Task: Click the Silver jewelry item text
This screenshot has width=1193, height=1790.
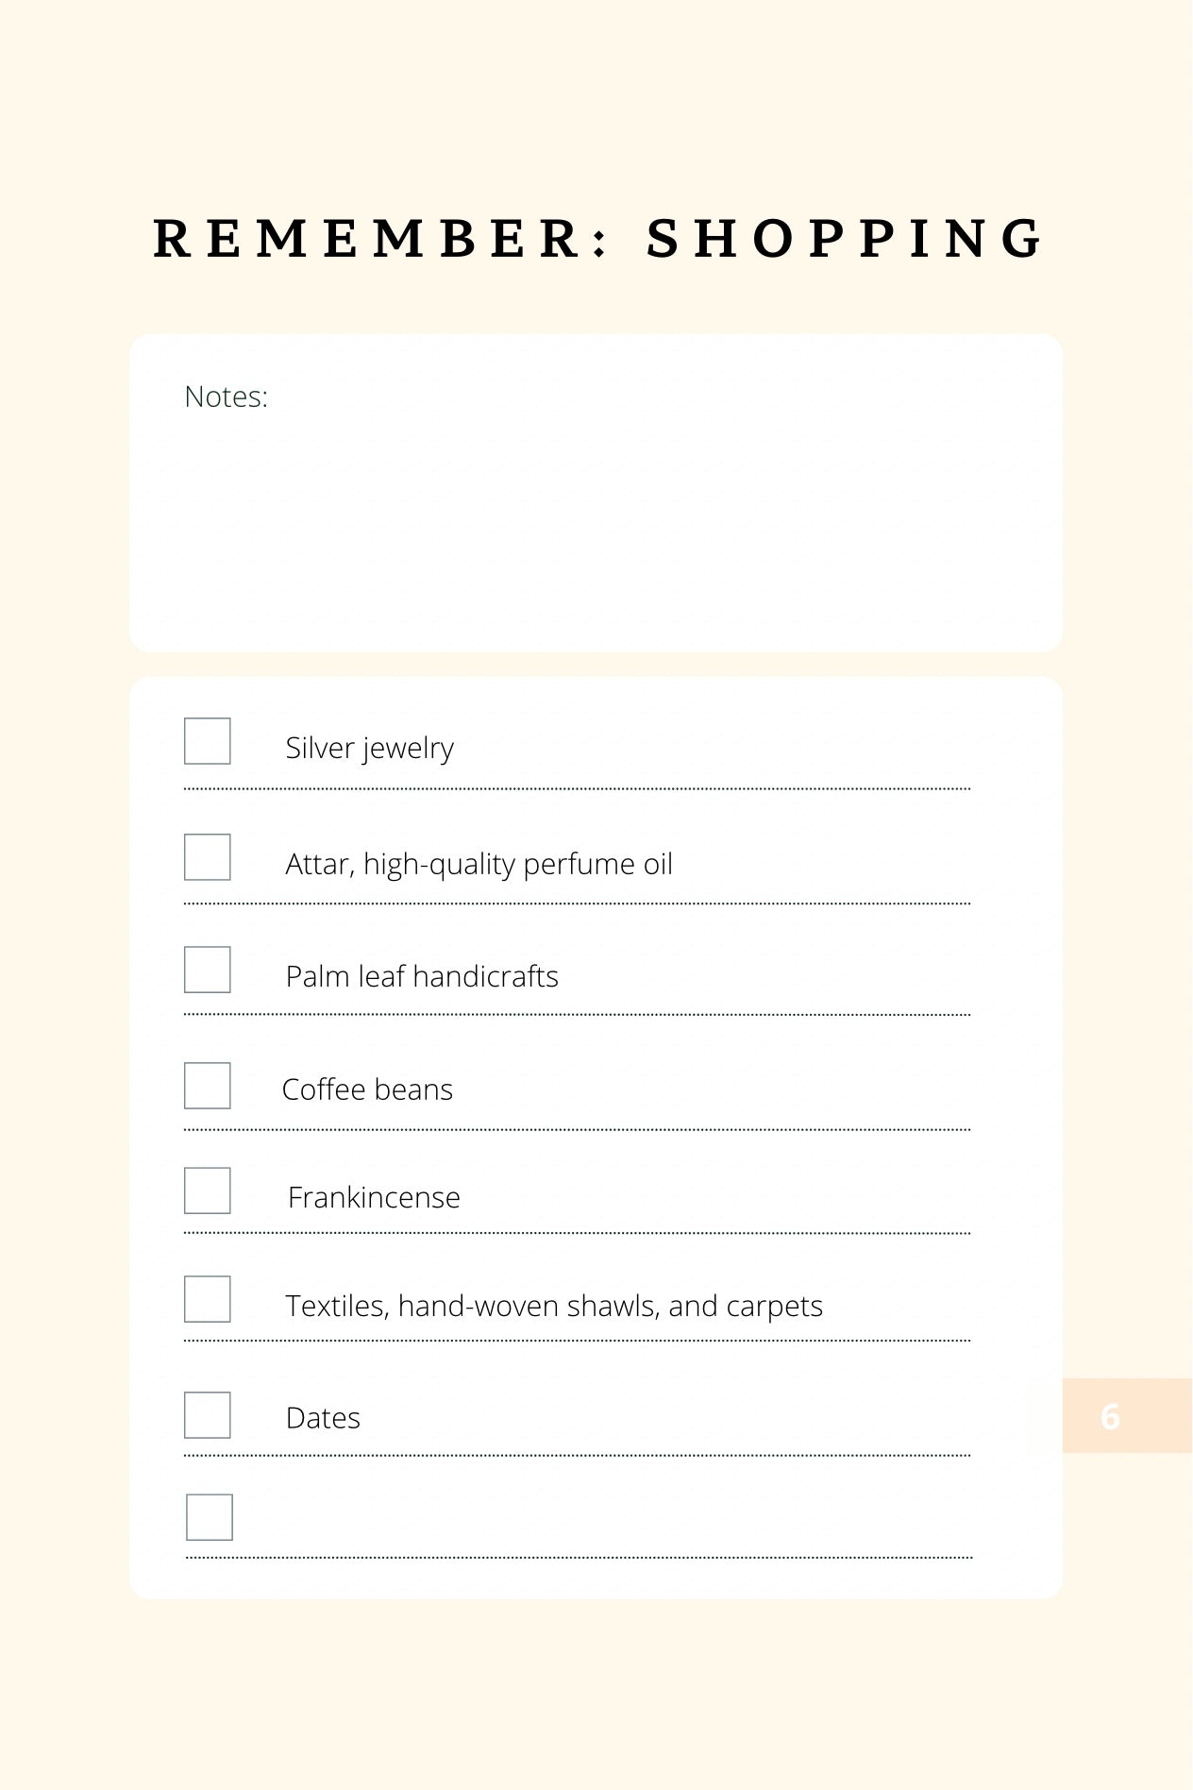Action: tap(370, 748)
